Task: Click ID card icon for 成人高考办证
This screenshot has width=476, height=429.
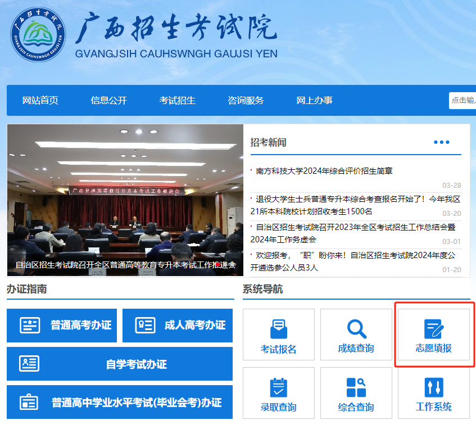Action: [x=146, y=325]
